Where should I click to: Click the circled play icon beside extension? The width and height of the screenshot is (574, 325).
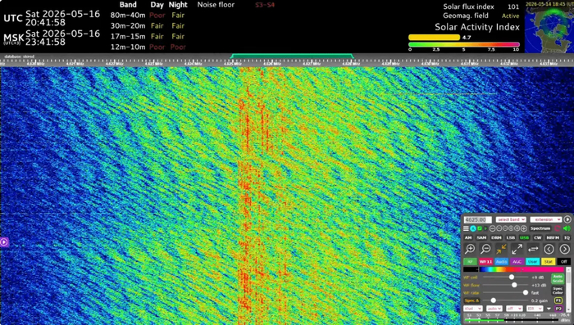tap(567, 219)
